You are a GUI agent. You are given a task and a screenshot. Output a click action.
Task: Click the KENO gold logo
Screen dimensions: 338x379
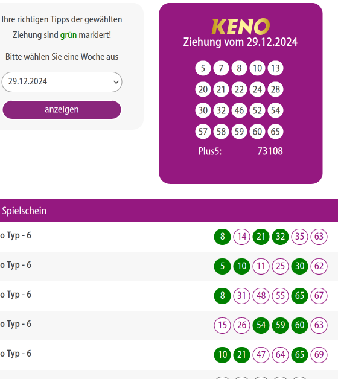tap(240, 27)
